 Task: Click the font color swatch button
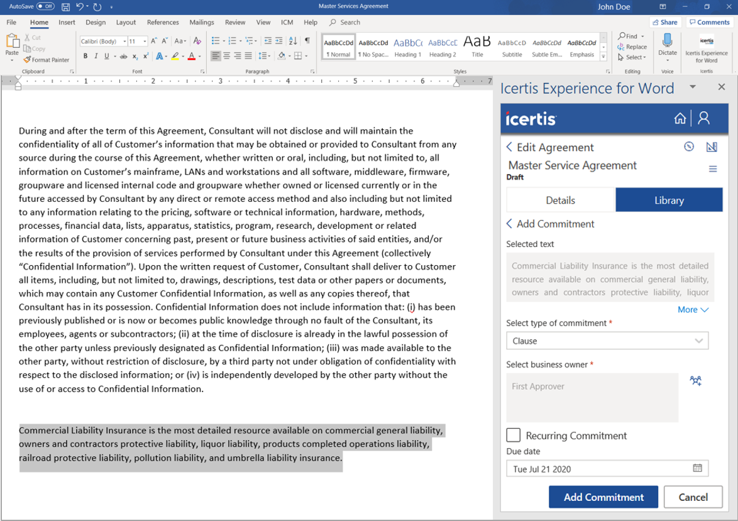click(192, 57)
